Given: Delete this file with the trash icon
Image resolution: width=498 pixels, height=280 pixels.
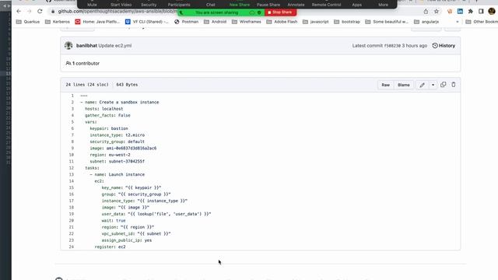Looking at the screenshot, I should (x=454, y=85).
